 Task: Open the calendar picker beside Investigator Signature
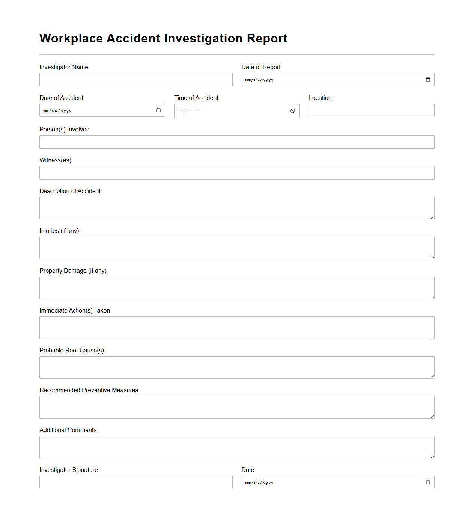[428, 482]
